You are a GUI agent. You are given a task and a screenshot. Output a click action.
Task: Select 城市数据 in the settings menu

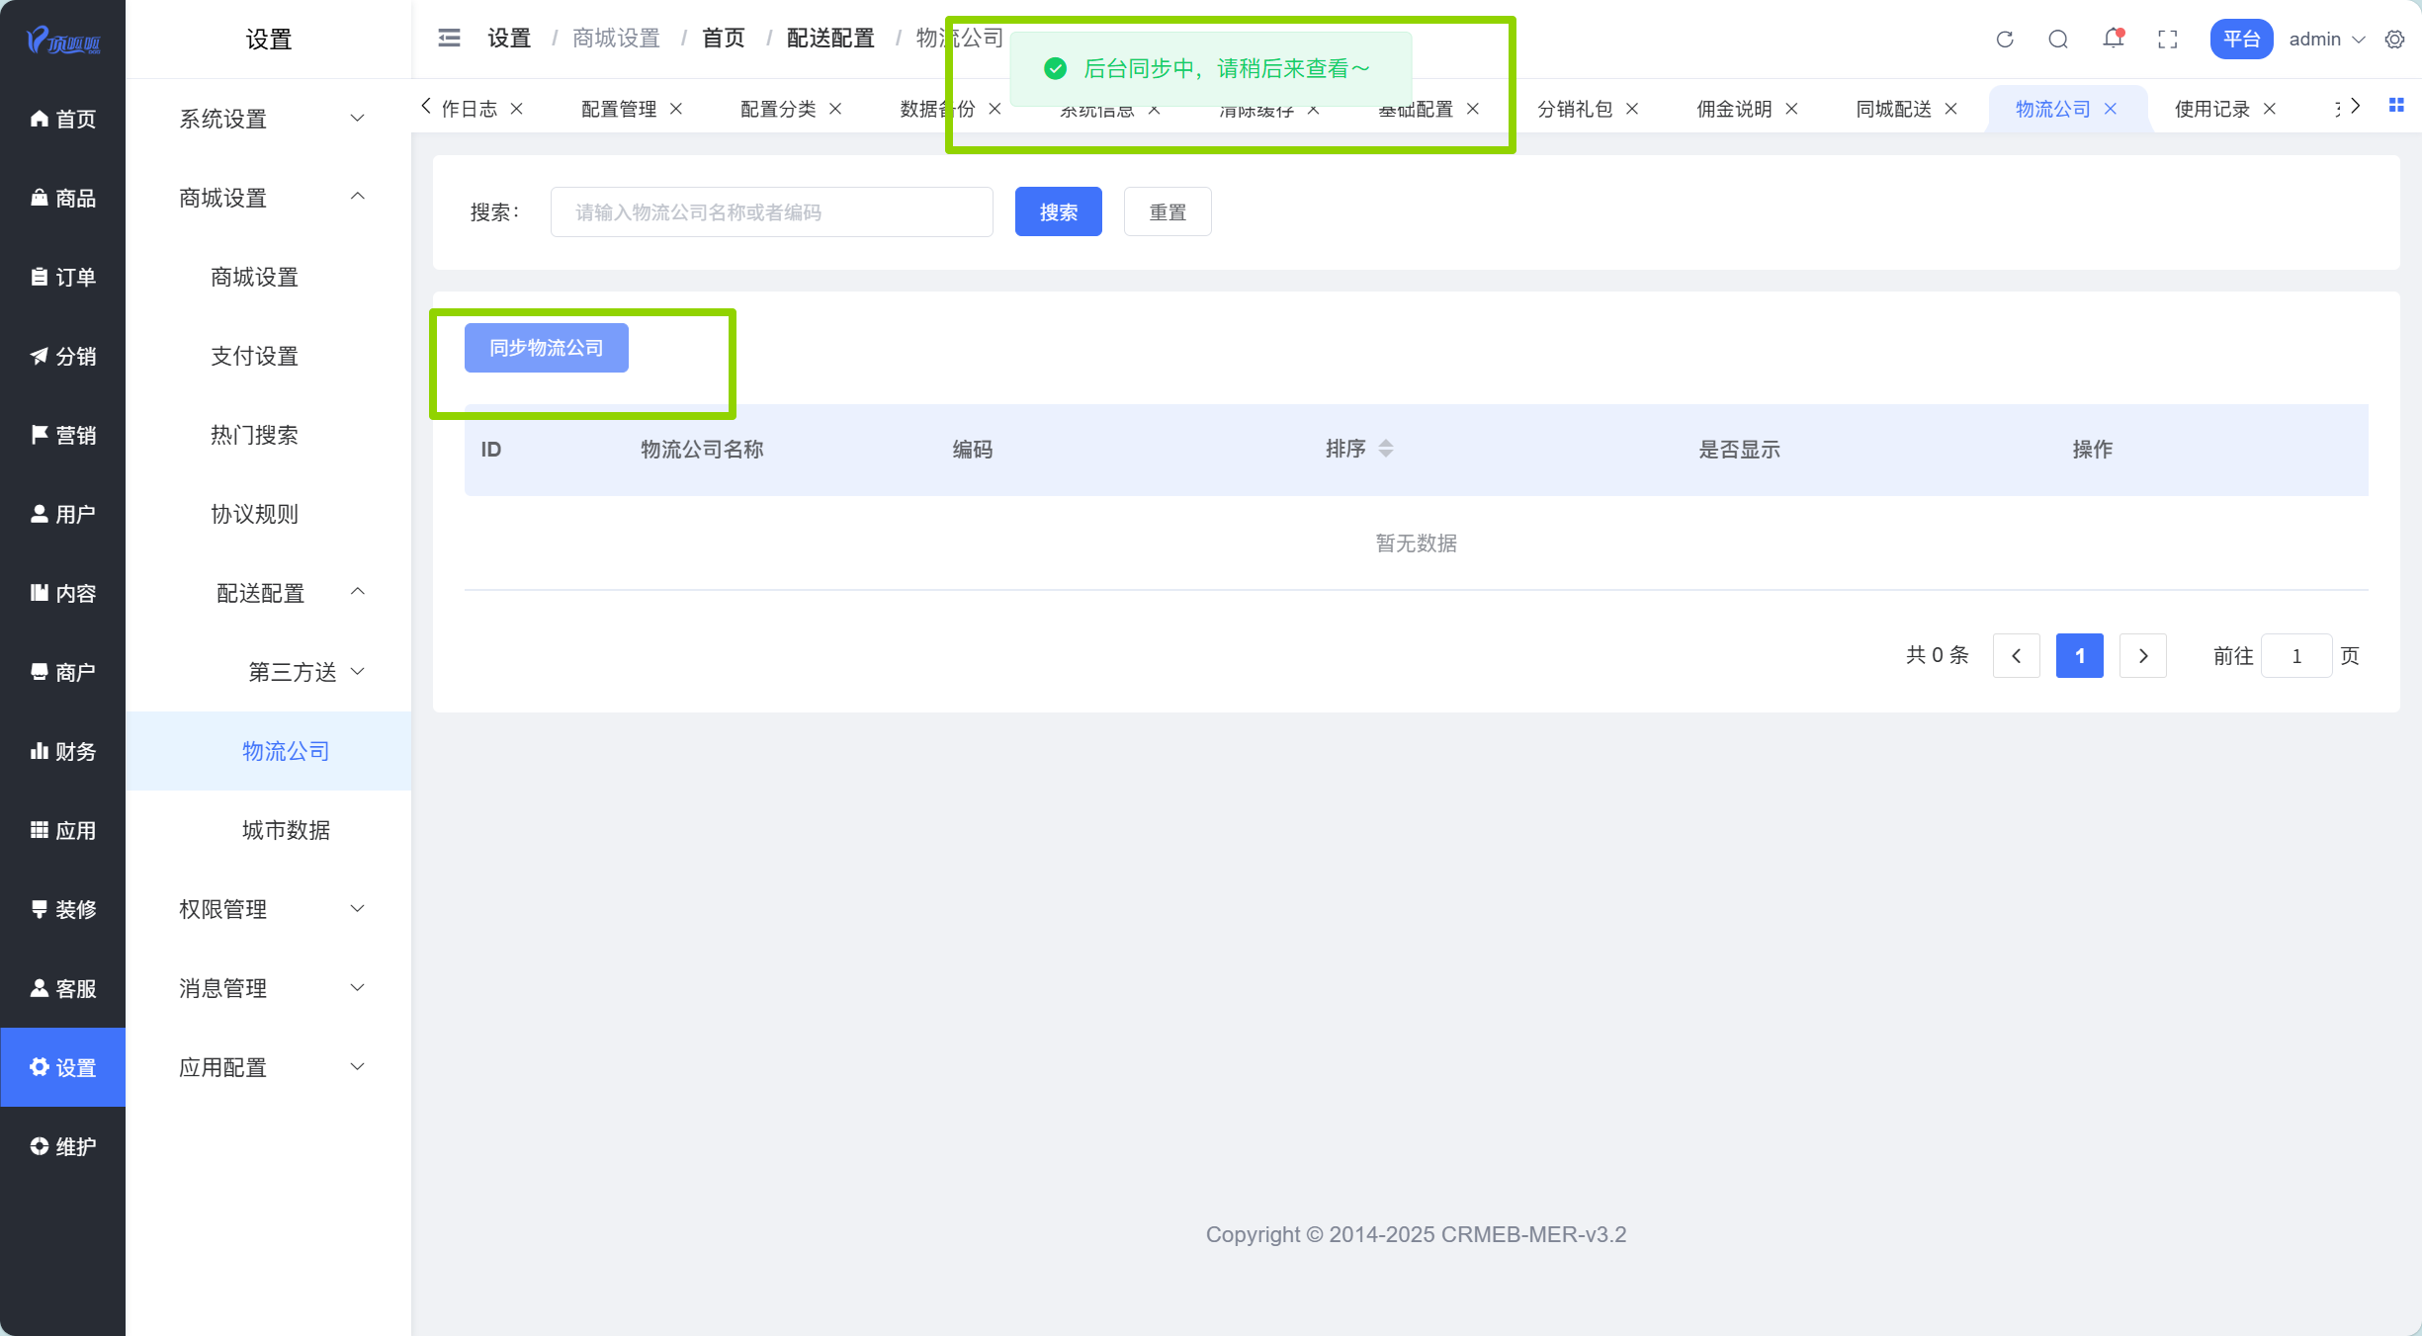(x=286, y=830)
